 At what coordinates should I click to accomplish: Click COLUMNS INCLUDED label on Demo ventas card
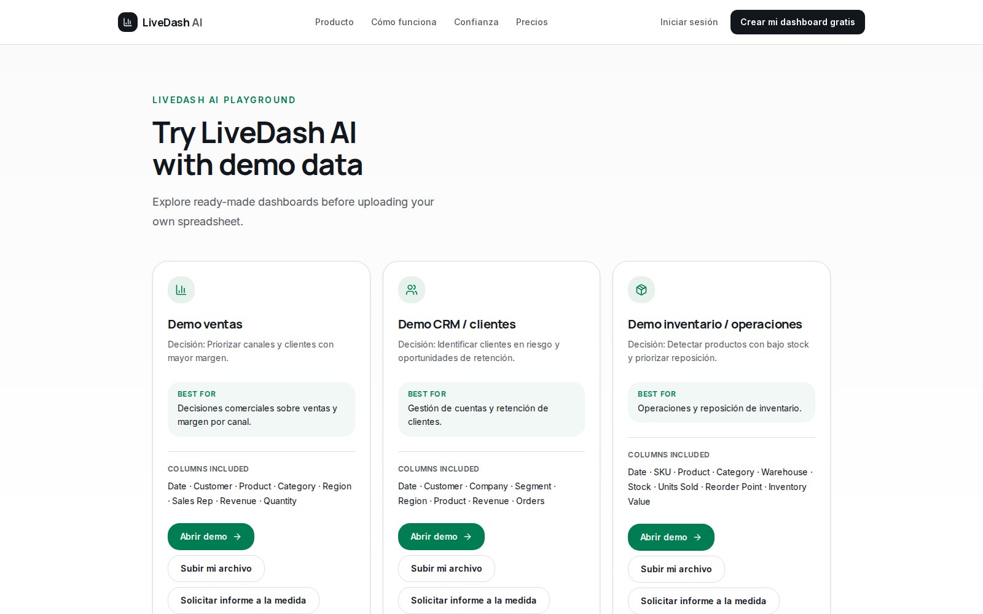point(208,469)
